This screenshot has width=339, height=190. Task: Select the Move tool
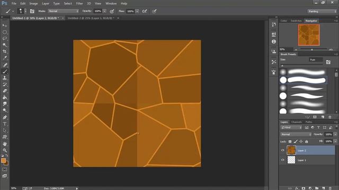coord(5,25)
